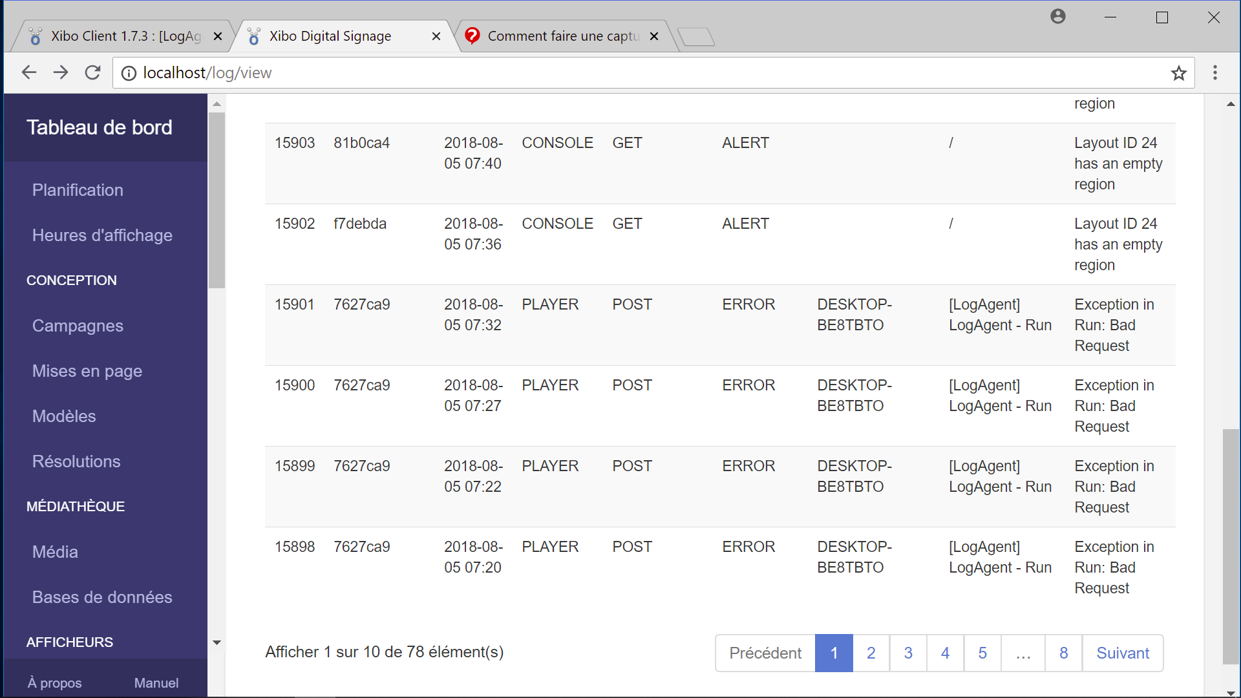Select log ID 15900 cell
Viewport: 1241px width, 698px height.
pos(295,385)
